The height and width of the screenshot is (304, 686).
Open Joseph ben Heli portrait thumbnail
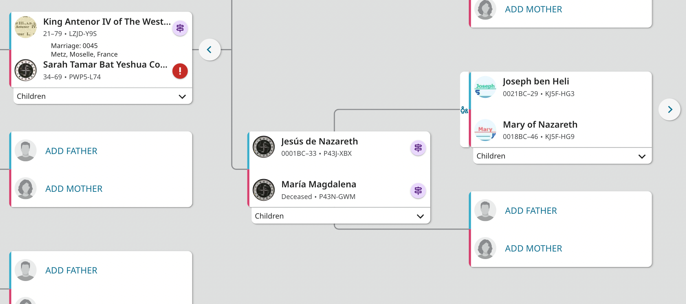point(485,87)
